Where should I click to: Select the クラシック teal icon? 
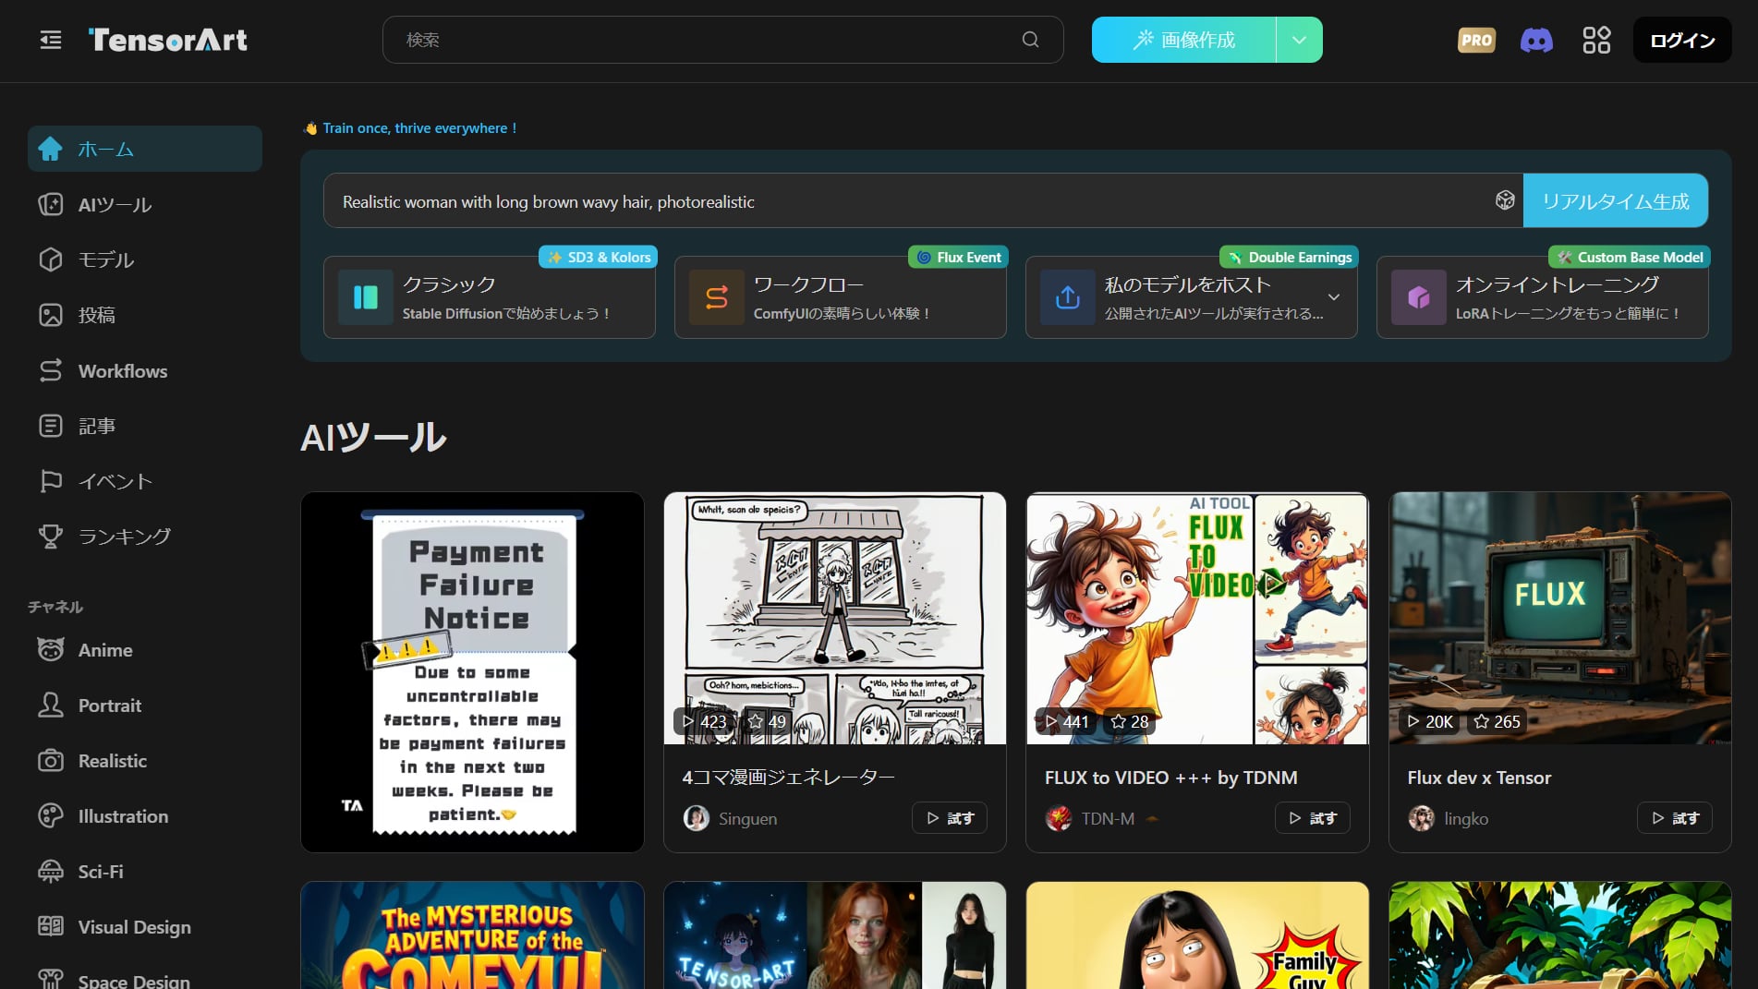tap(366, 297)
